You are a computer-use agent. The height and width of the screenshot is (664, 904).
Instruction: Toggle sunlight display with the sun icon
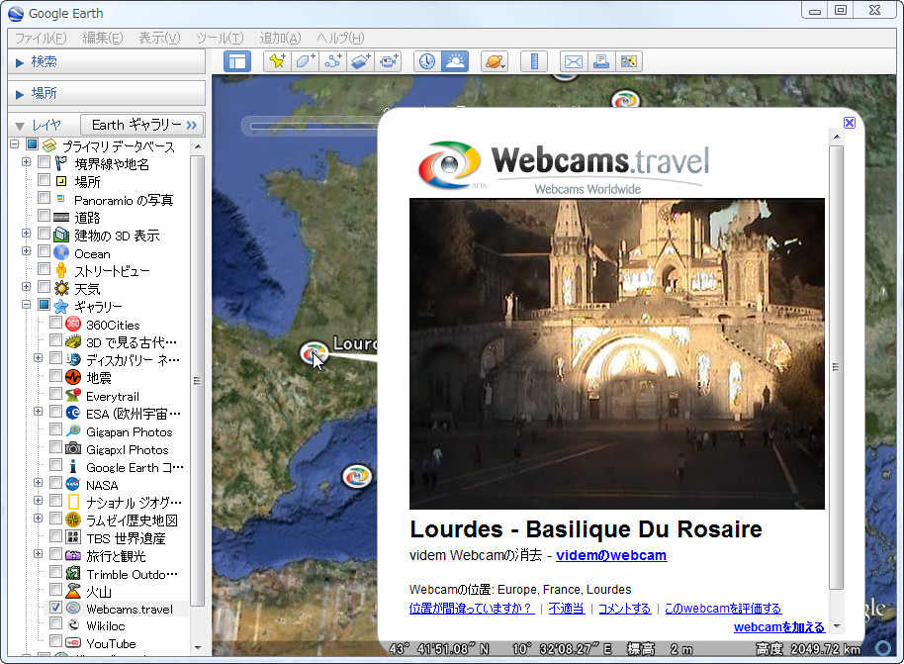tap(453, 60)
